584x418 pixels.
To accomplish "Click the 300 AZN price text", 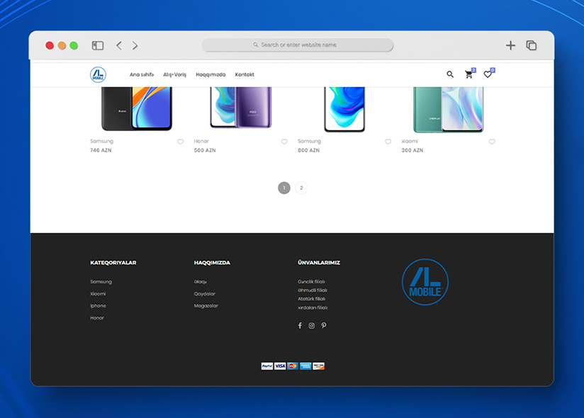I will point(412,150).
